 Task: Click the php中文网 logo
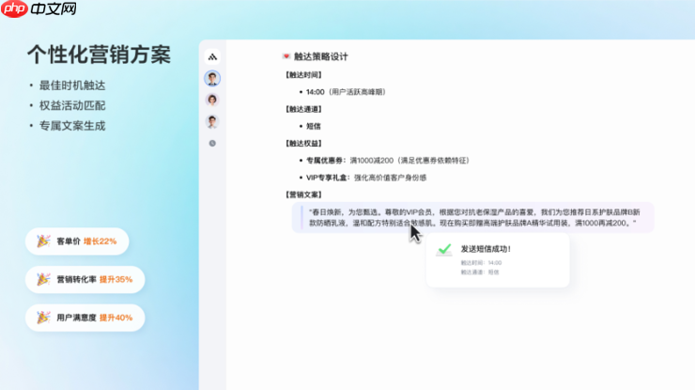pos(39,8)
